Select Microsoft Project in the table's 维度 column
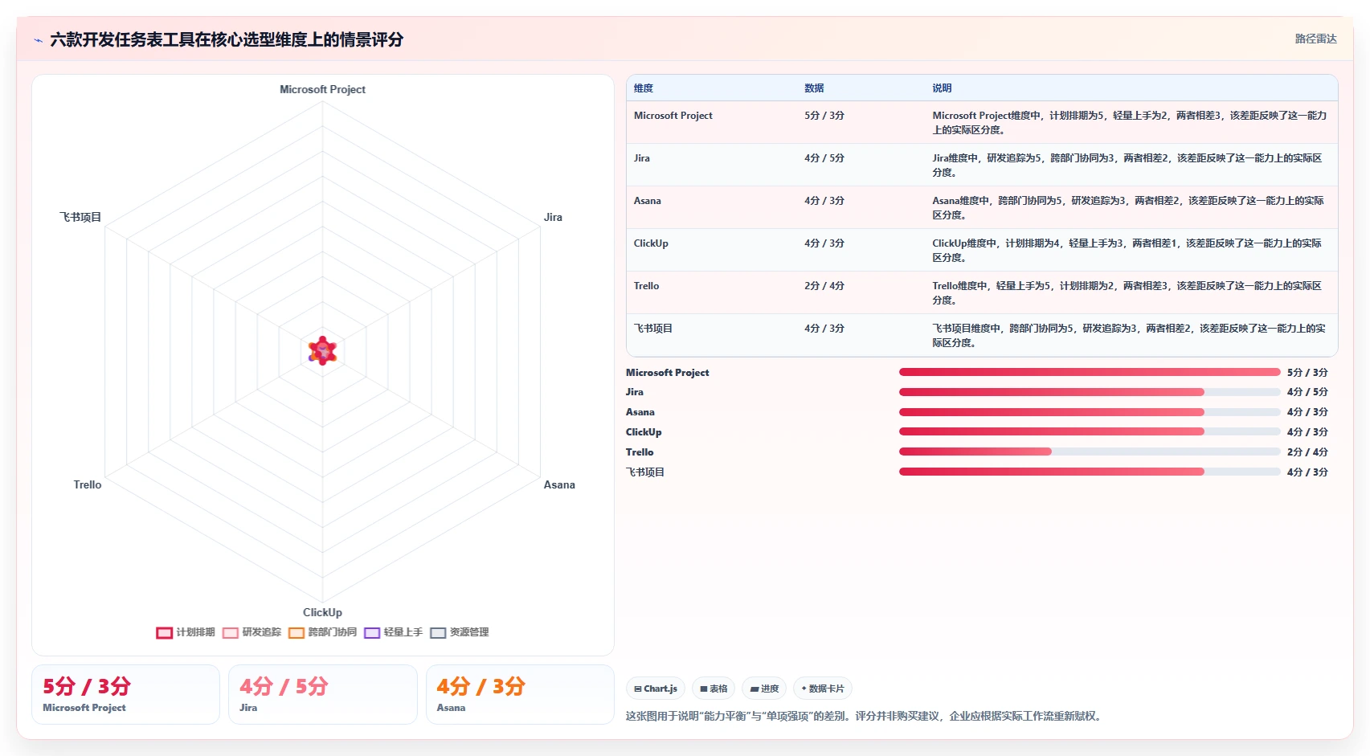 tap(673, 116)
